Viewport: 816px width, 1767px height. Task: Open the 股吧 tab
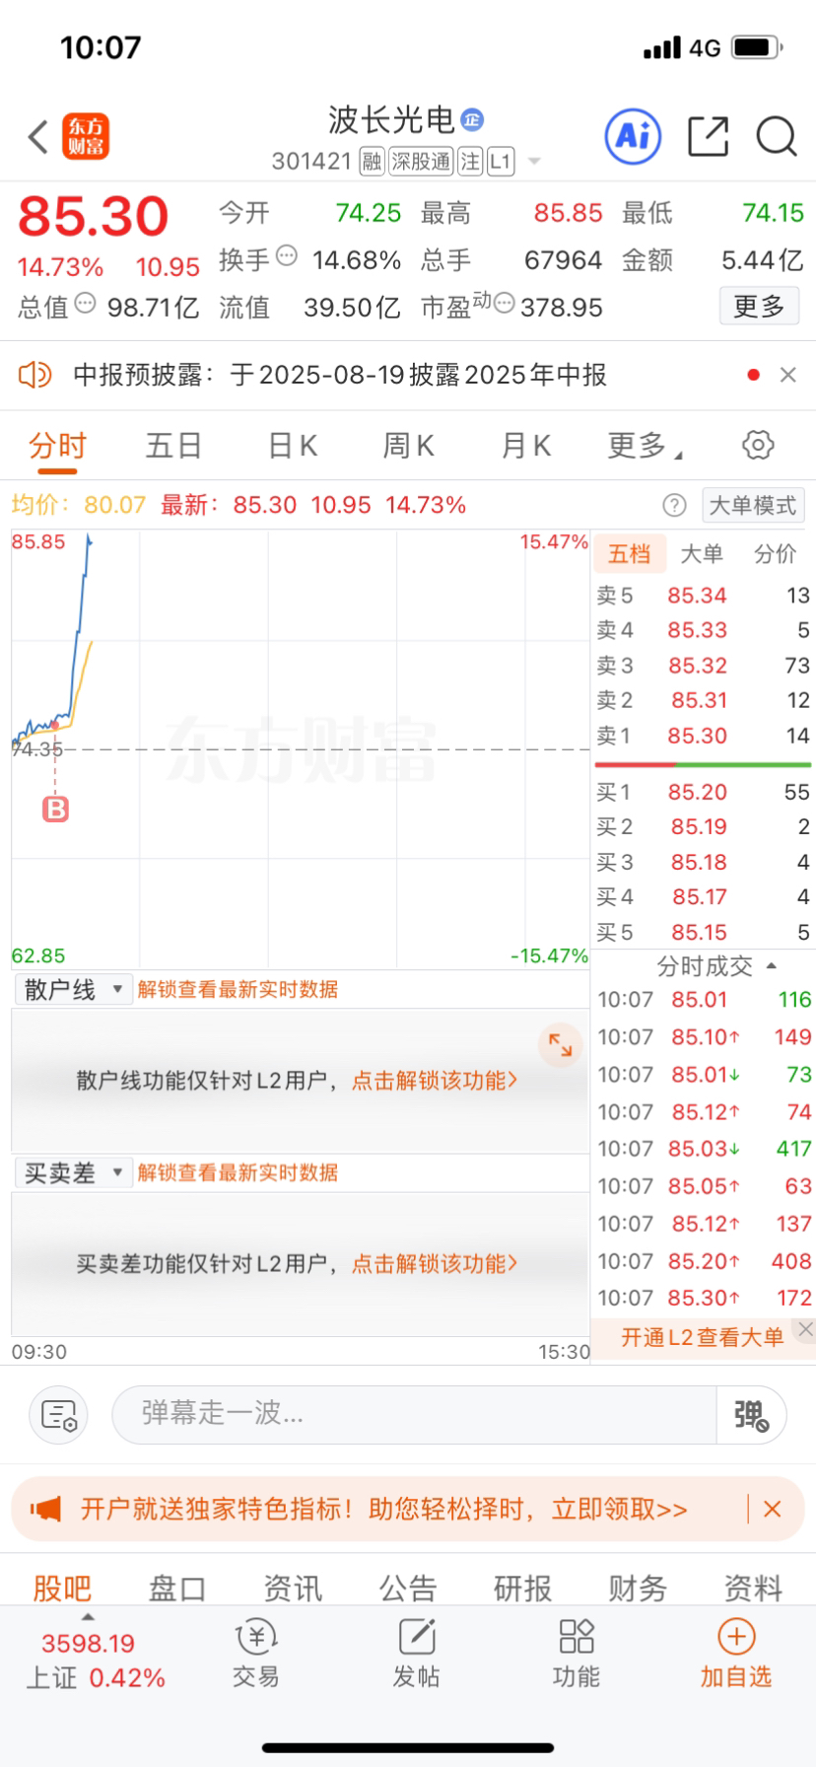tap(62, 1588)
